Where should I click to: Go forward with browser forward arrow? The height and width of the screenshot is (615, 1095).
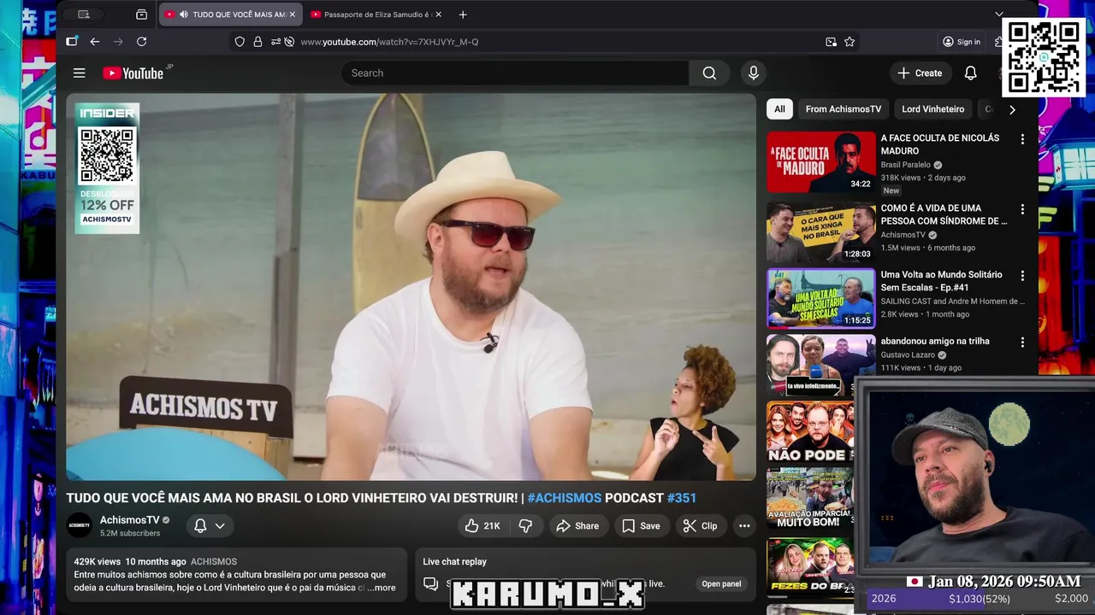pyautogui.click(x=118, y=42)
